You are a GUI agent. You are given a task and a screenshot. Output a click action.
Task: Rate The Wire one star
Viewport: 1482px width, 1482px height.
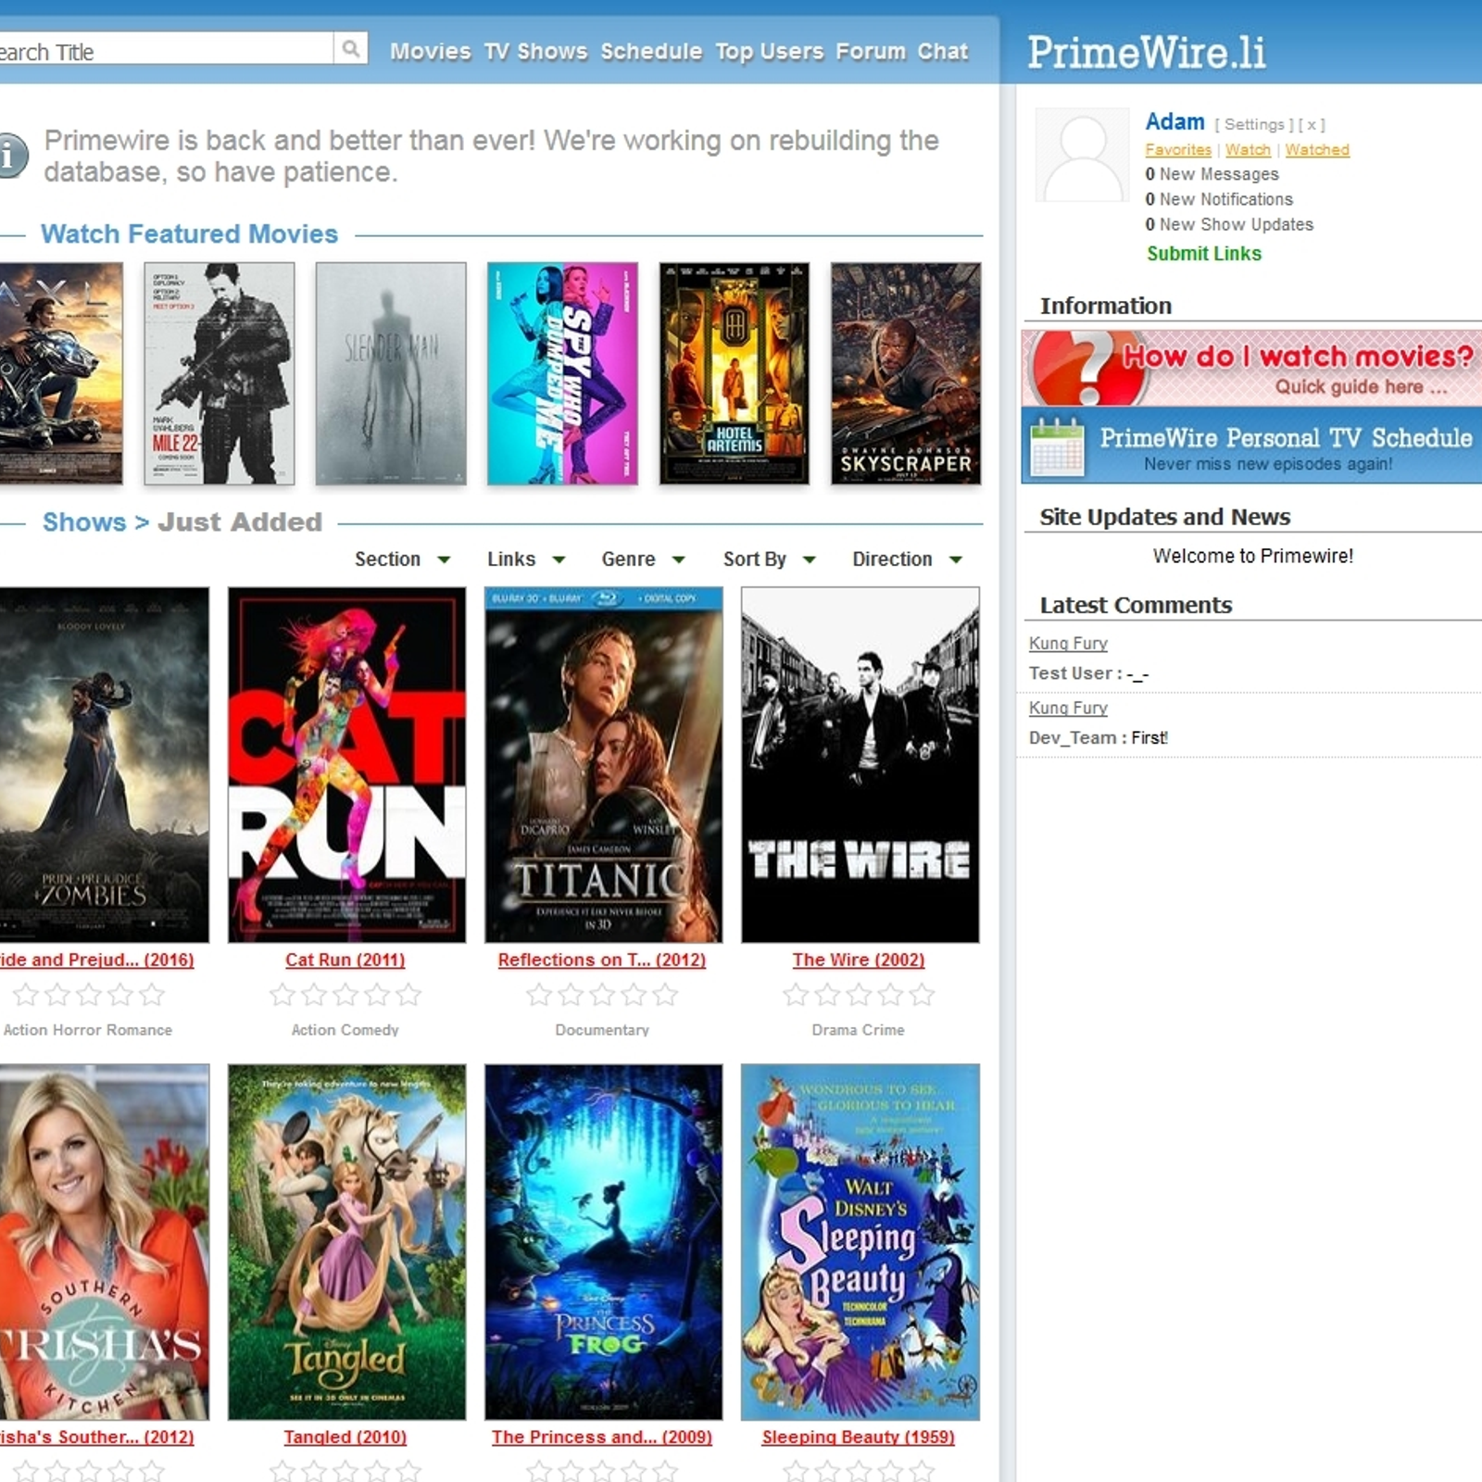click(x=796, y=995)
